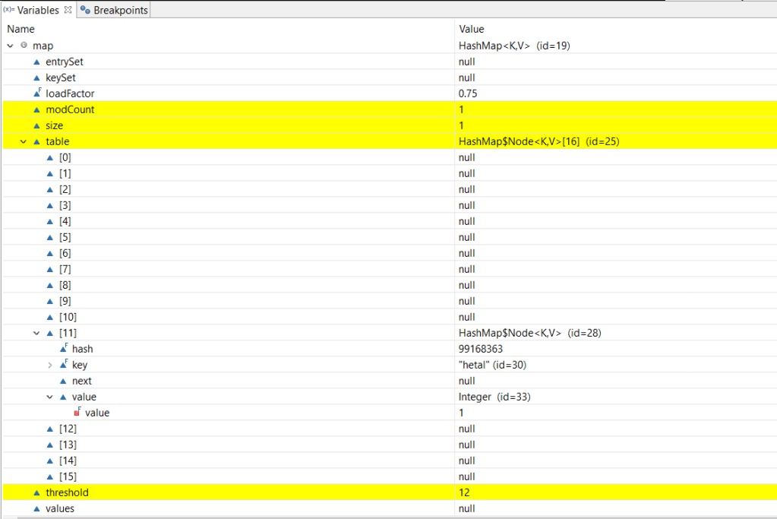Viewport: 777px width, 519px height.
Task: Select the hash value 99168363 cell
Action: coord(481,349)
